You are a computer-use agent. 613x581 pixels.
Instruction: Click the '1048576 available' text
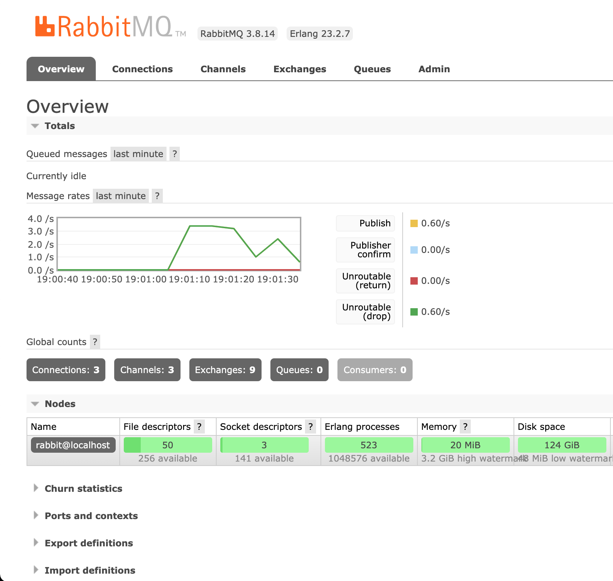[x=369, y=458]
